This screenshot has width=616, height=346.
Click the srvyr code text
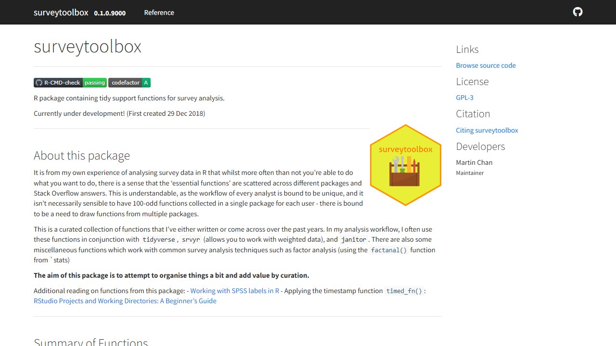pos(191,240)
